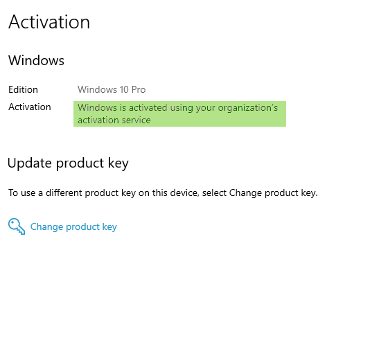Click the word 'using' in the highlighted status
The height and width of the screenshot is (340, 379).
pyautogui.click(x=182, y=108)
